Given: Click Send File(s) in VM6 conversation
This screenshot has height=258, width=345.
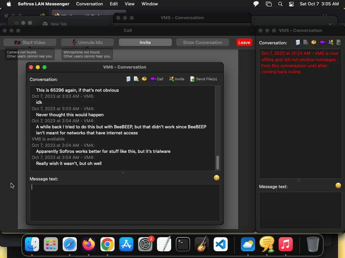Looking at the screenshot, I should (x=203, y=79).
